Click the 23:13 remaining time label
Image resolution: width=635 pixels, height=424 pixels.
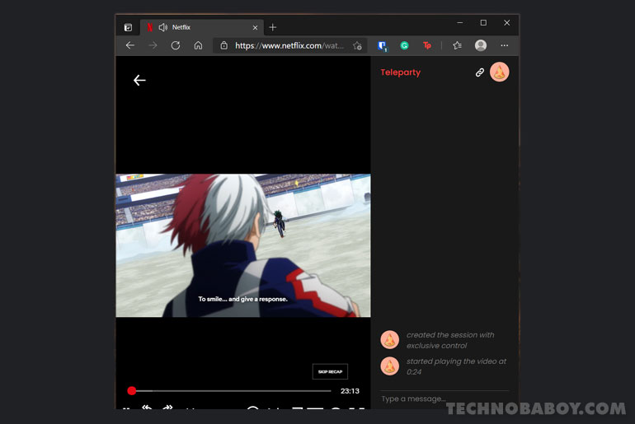point(350,391)
